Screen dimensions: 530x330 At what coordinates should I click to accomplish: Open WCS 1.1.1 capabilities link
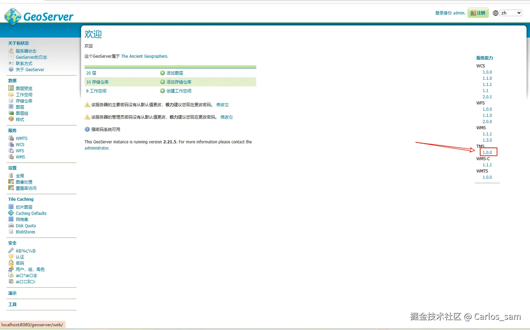[487, 85]
